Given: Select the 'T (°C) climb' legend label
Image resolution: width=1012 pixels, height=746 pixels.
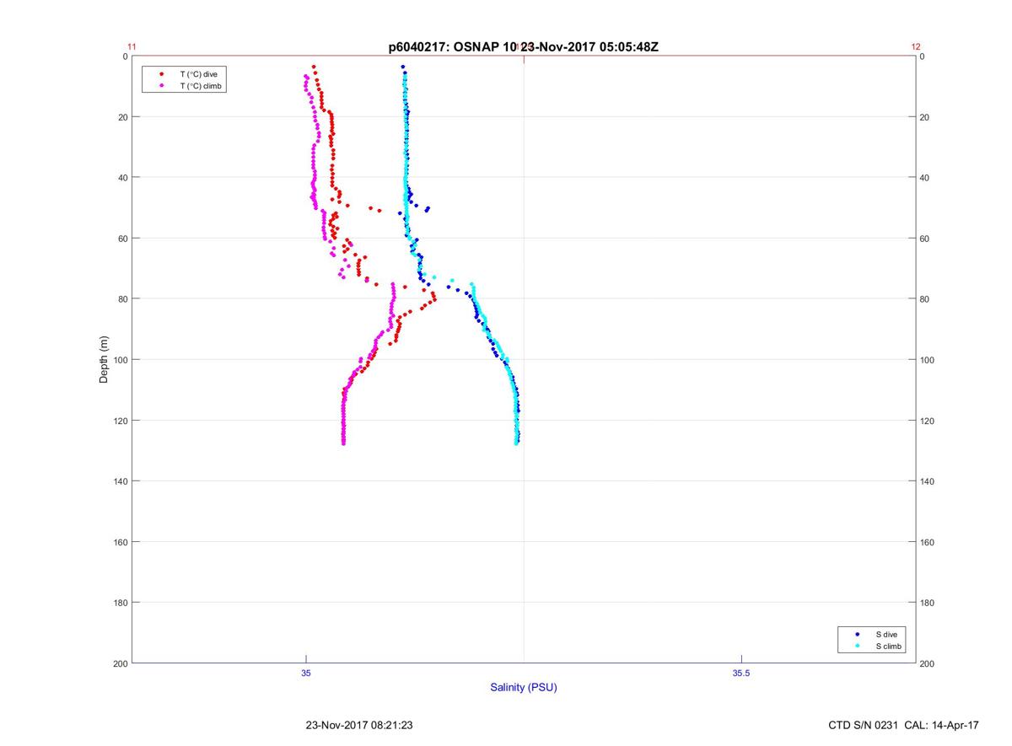Looking at the screenshot, I should tap(200, 86).
